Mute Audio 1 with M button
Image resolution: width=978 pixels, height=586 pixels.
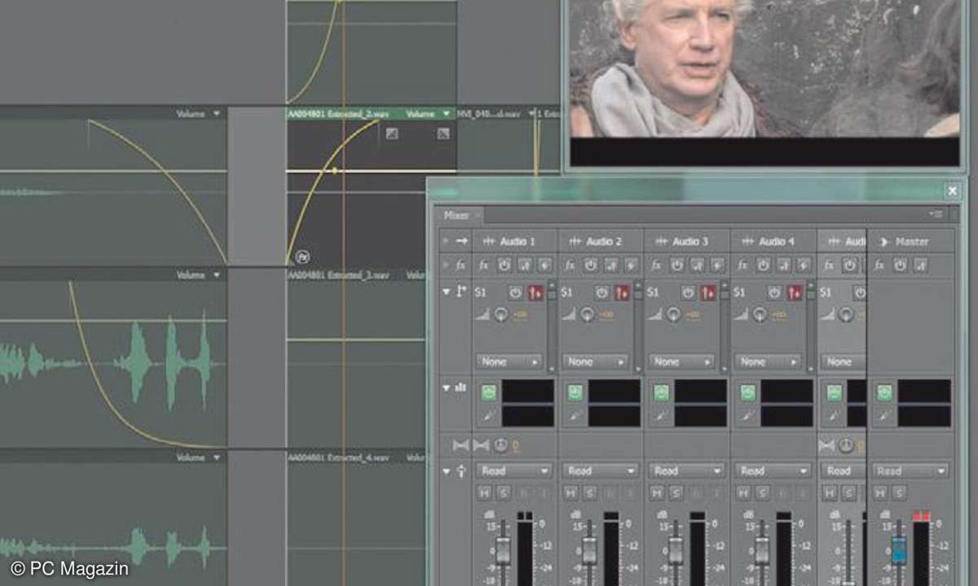(484, 493)
